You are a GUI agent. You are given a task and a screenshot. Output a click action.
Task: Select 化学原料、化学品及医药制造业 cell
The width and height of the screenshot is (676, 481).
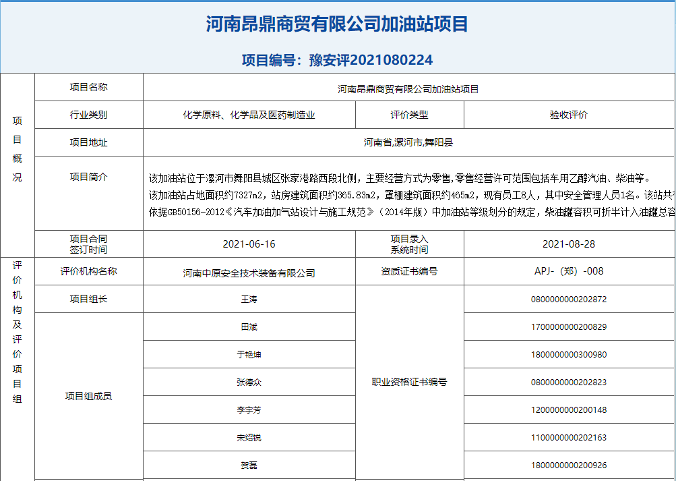(x=249, y=115)
